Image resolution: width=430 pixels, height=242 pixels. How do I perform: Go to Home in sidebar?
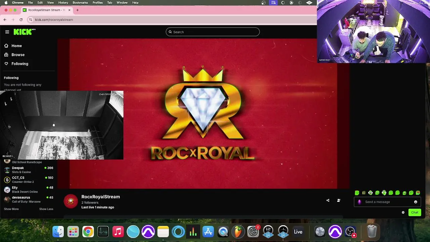16,46
